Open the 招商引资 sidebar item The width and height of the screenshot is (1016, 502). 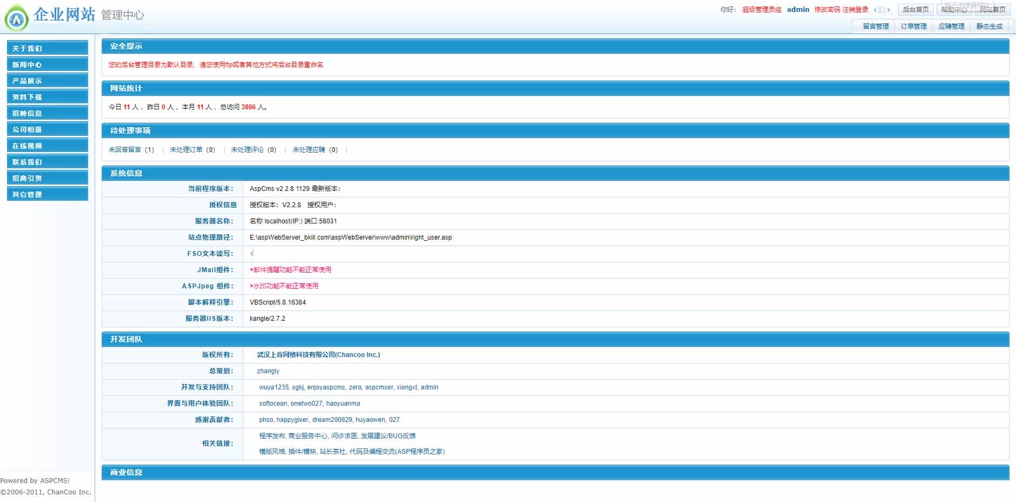[48, 178]
